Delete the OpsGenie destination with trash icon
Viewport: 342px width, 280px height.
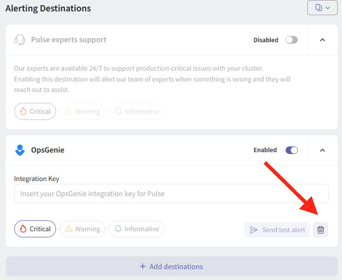(320, 230)
